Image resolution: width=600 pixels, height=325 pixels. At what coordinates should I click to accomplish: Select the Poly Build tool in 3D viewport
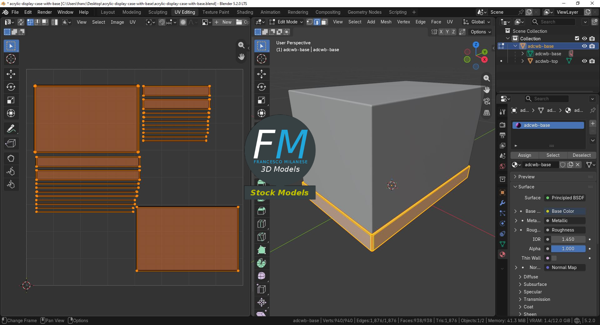click(x=262, y=250)
